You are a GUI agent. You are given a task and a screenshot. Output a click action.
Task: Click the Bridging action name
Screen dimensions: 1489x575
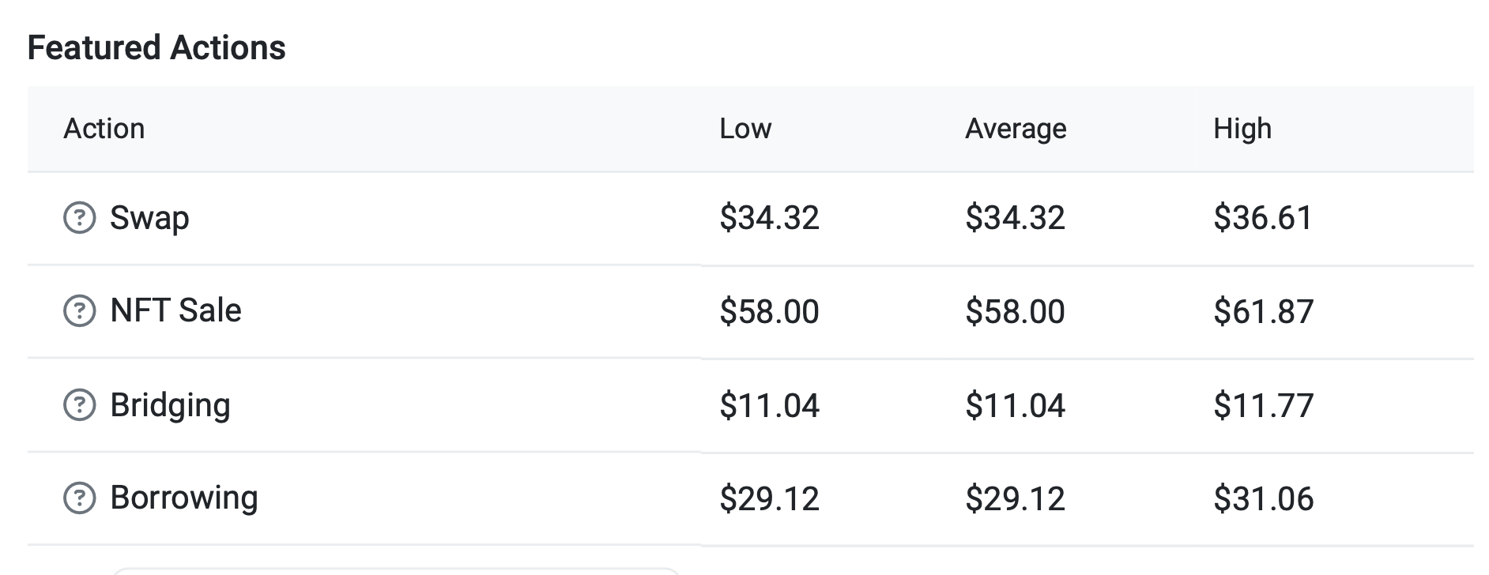pyautogui.click(x=170, y=405)
